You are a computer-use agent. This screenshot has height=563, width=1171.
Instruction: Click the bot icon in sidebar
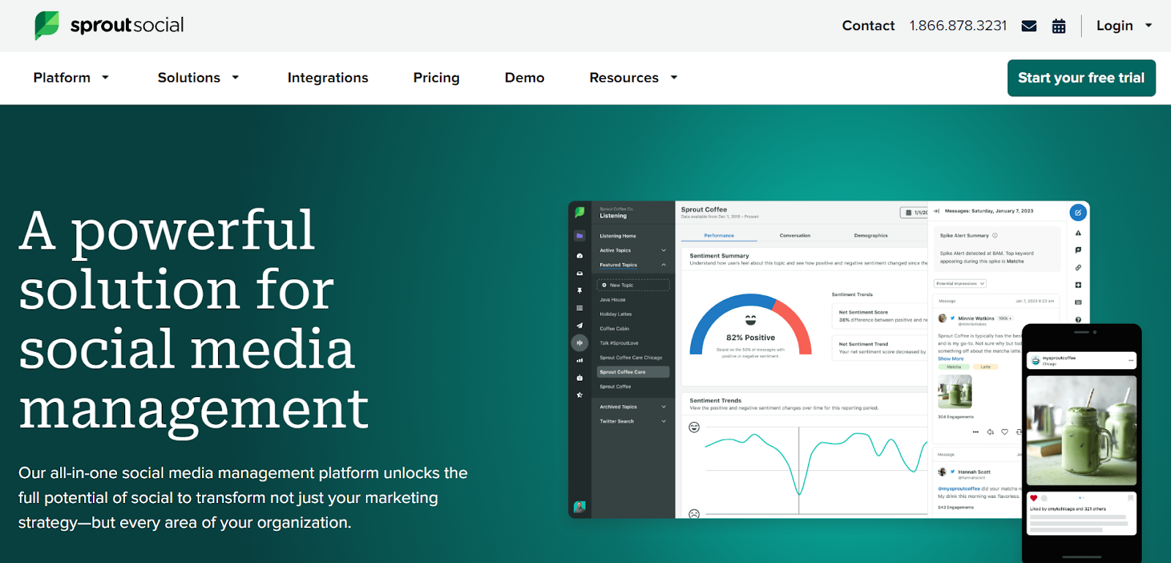tap(580, 378)
